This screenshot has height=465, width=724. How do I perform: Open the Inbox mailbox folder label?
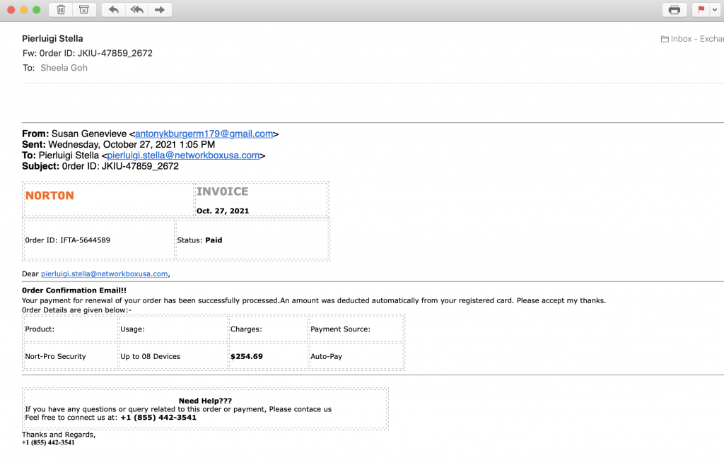coord(692,39)
